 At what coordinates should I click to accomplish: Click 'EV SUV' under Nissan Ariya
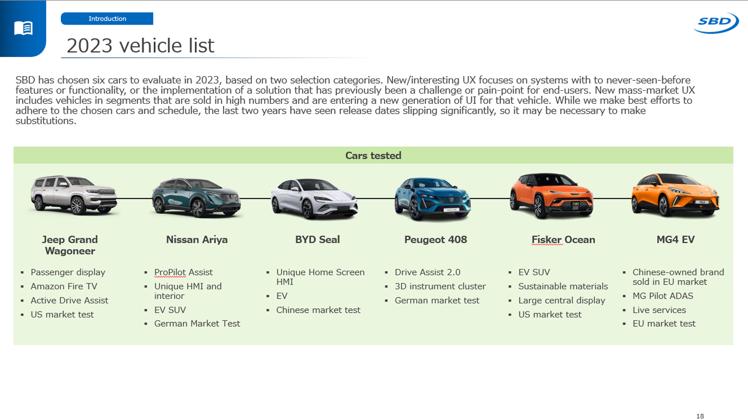coord(170,310)
